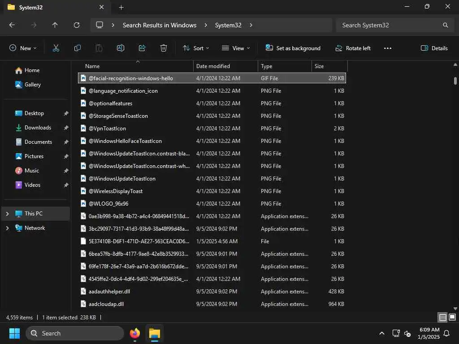The height and width of the screenshot is (344, 459).
Task: Click the Rename icon in toolbar
Action: 120,48
